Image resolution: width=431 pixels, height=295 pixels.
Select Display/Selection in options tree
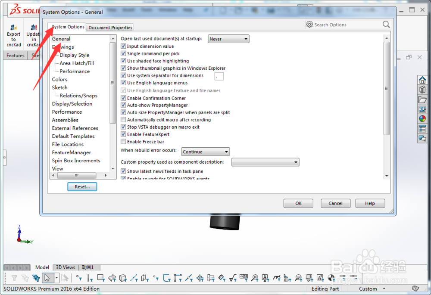pyautogui.click(x=72, y=104)
